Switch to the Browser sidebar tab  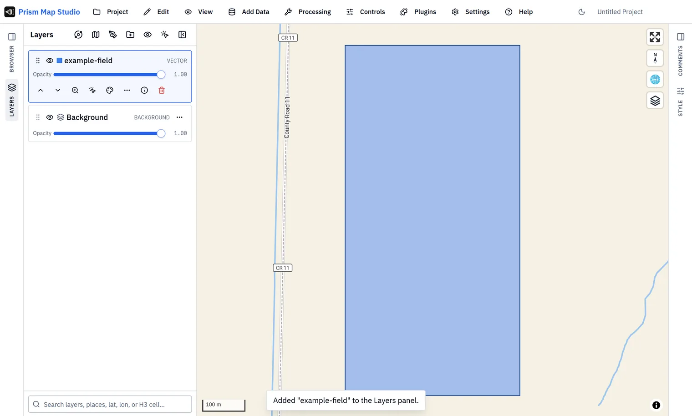click(12, 59)
